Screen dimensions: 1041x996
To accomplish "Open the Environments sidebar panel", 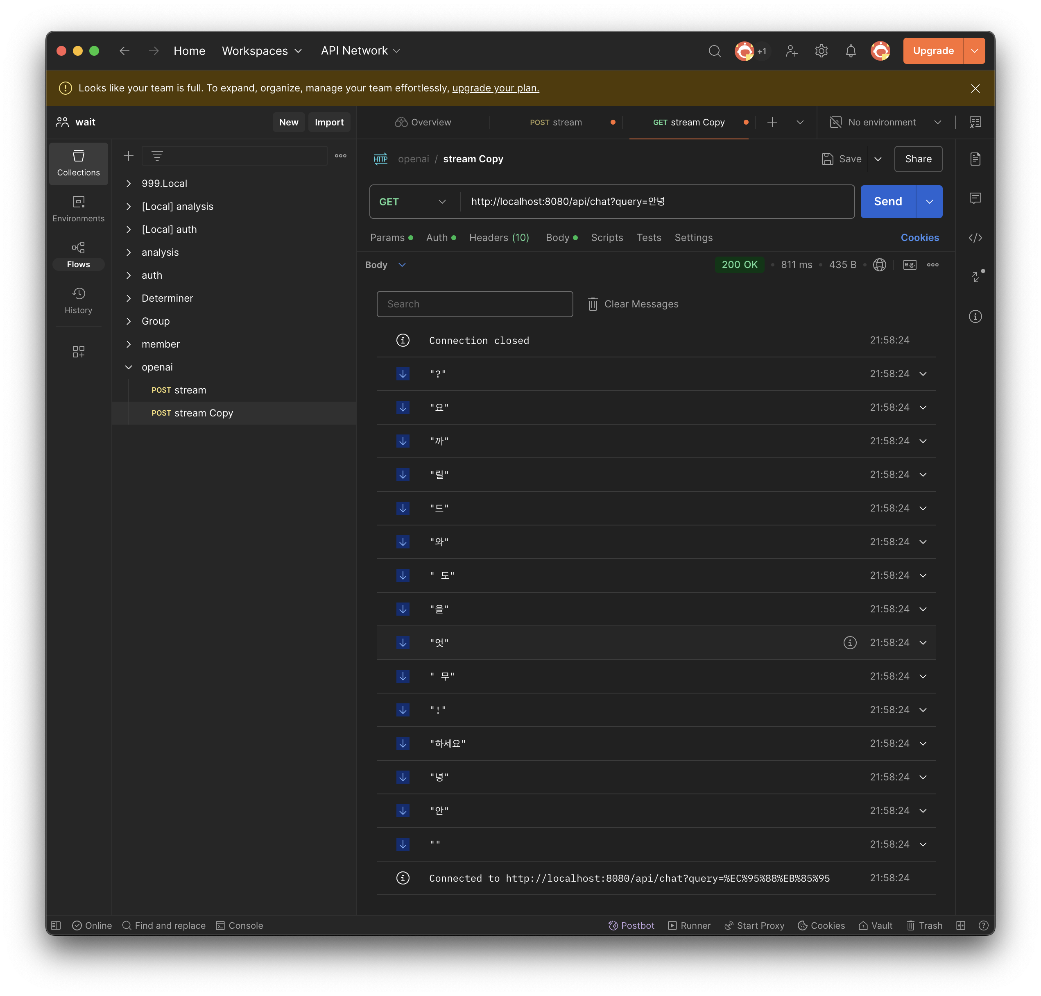I will click(x=78, y=209).
